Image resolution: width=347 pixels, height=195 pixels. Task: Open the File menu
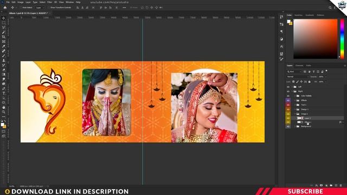pyautogui.click(x=8, y=2)
